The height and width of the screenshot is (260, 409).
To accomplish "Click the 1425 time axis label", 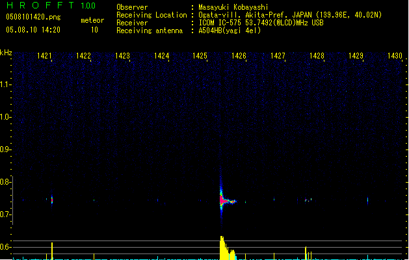I will click(200, 56).
